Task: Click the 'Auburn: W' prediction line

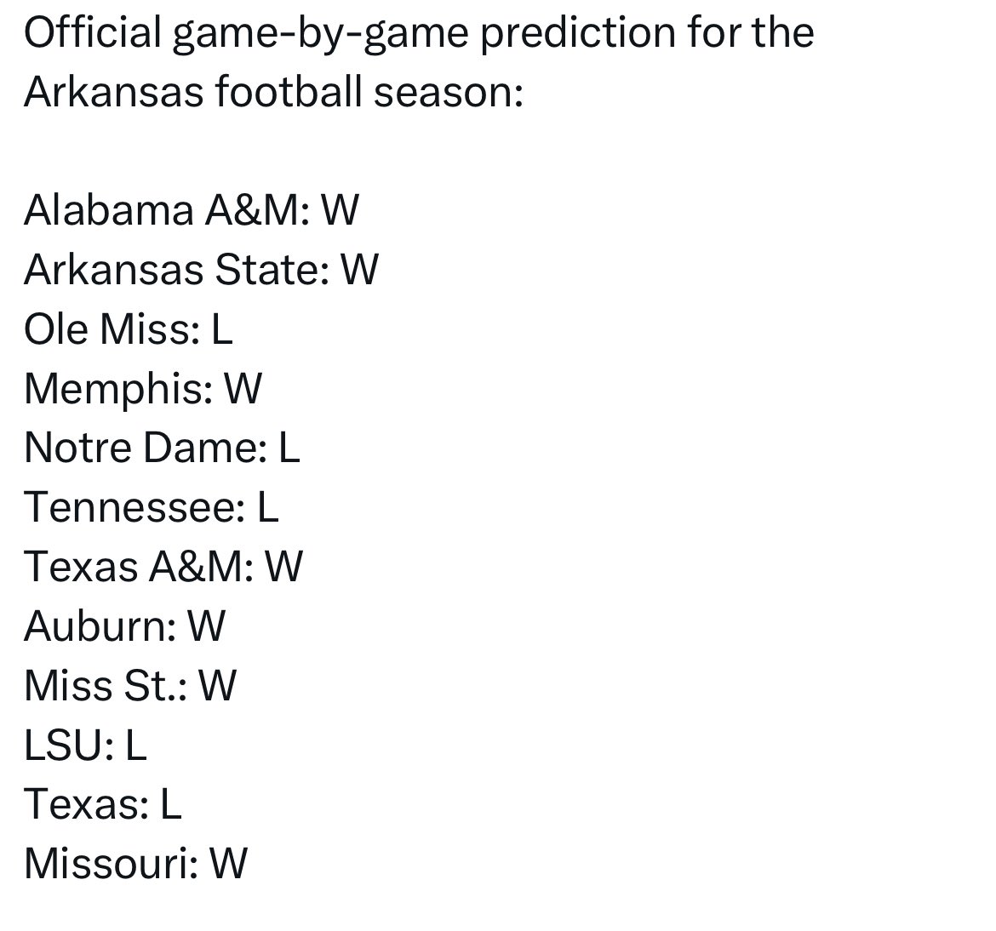Action: pos(124,626)
